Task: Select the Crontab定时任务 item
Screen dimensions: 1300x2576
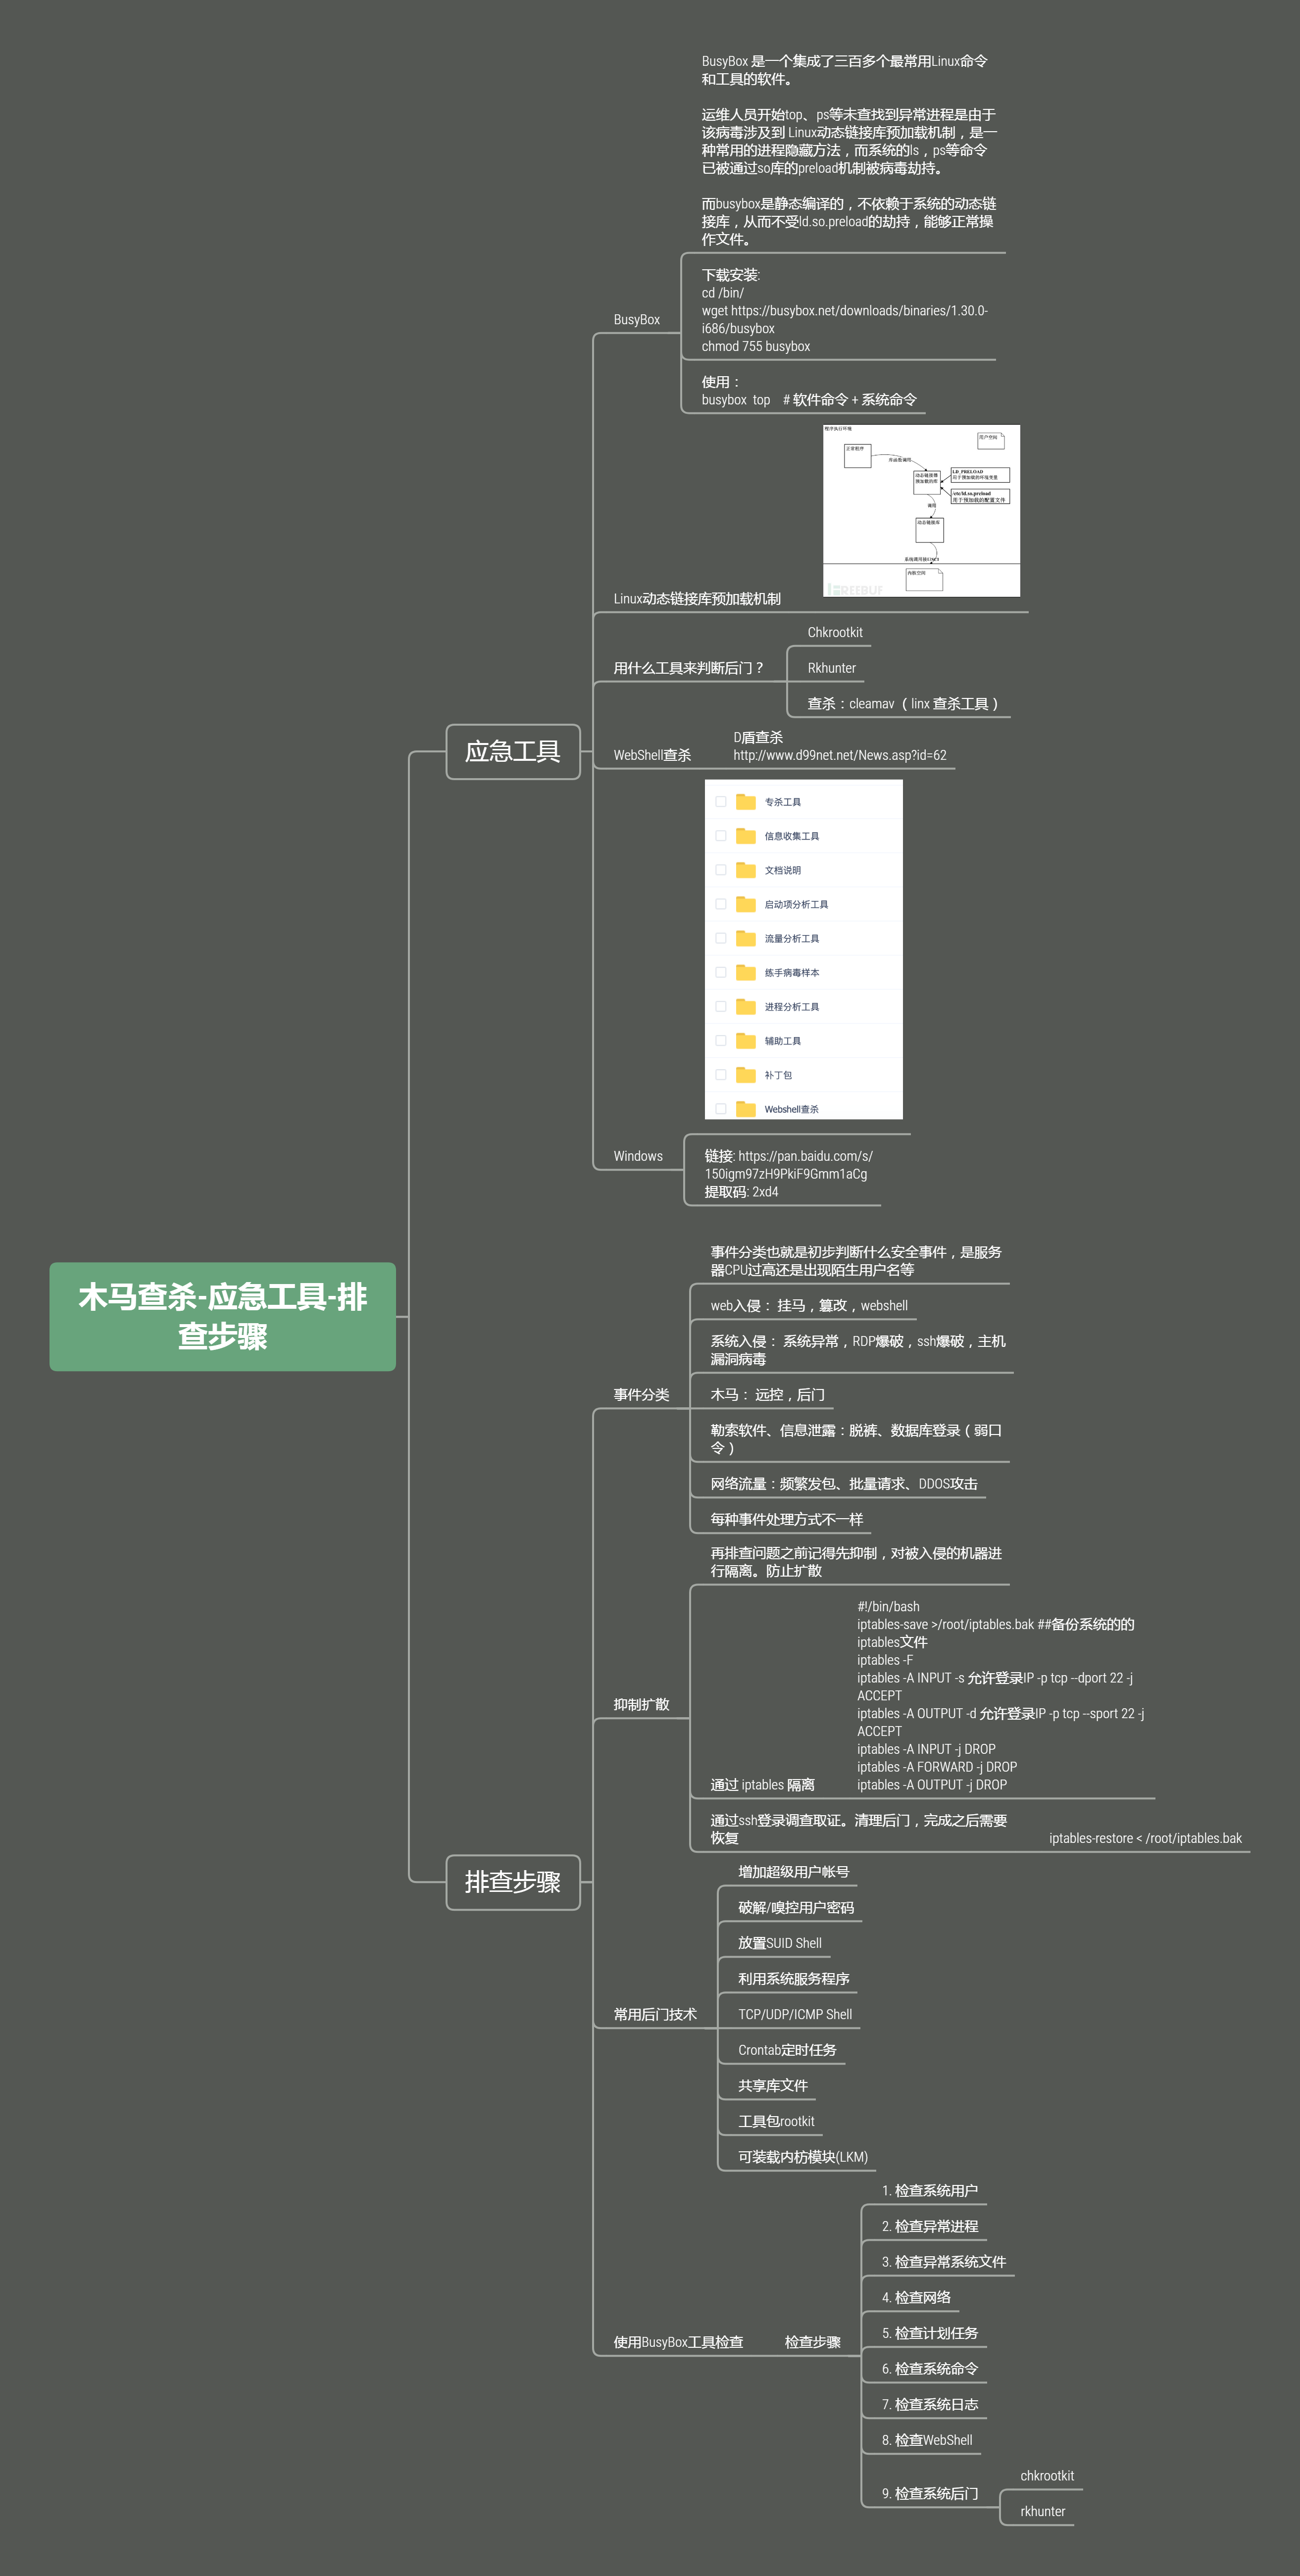Action: pyautogui.click(x=787, y=2050)
